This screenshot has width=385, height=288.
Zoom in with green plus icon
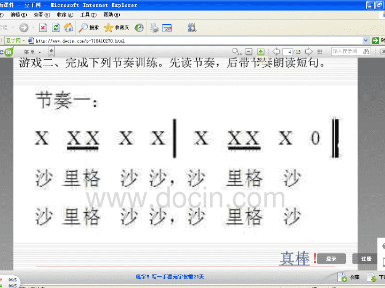coord(260,51)
